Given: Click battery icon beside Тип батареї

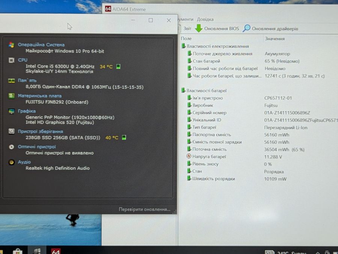Looking at the screenshot, I should tap(189, 127).
